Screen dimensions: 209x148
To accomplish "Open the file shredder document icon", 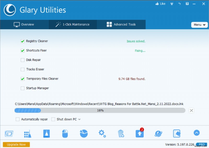I will 177,133.
